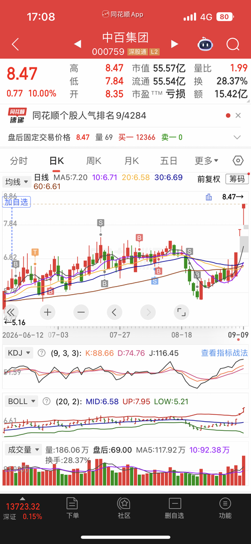Viewport: 251px width, 544px height.
Task: Open the 均线 indicator dropdown
Action: point(17,182)
